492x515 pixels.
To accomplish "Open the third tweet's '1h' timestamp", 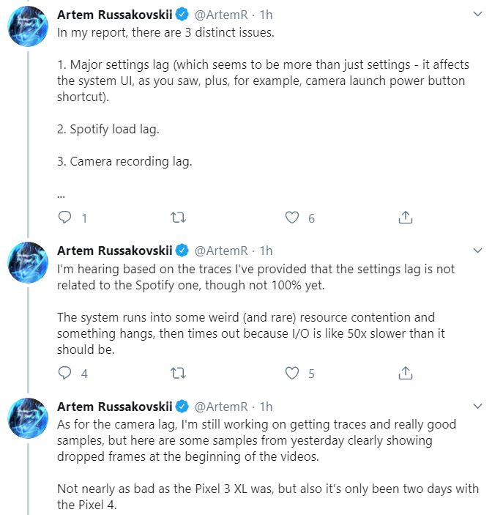I will pyautogui.click(x=266, y=405).
